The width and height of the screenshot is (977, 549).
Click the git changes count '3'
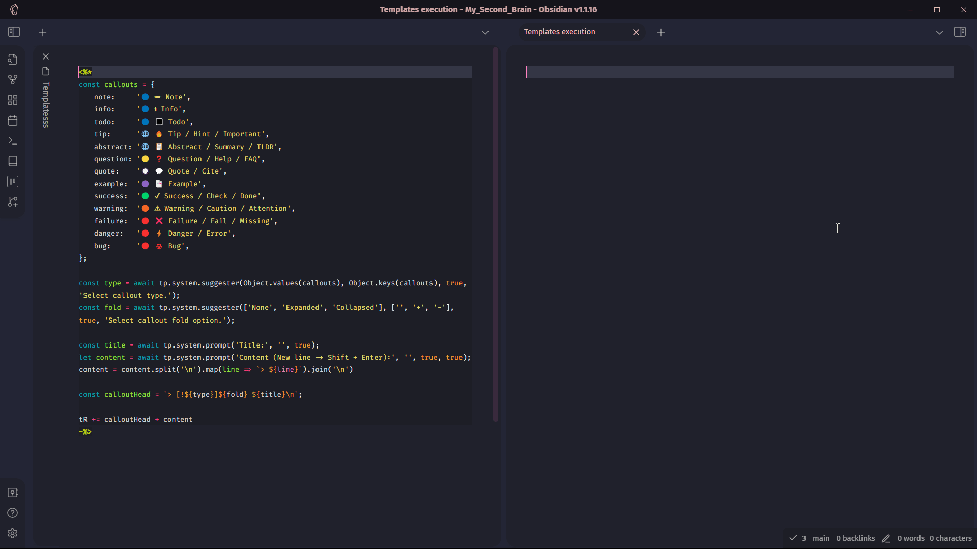[804, 538]
